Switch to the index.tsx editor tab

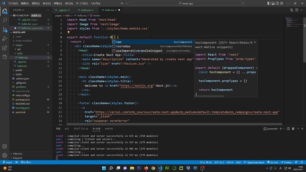coord(86,10)
